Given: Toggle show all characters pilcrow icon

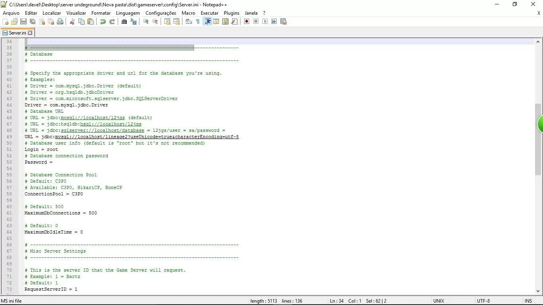Looking at the screenshot, I should [198, 21].
